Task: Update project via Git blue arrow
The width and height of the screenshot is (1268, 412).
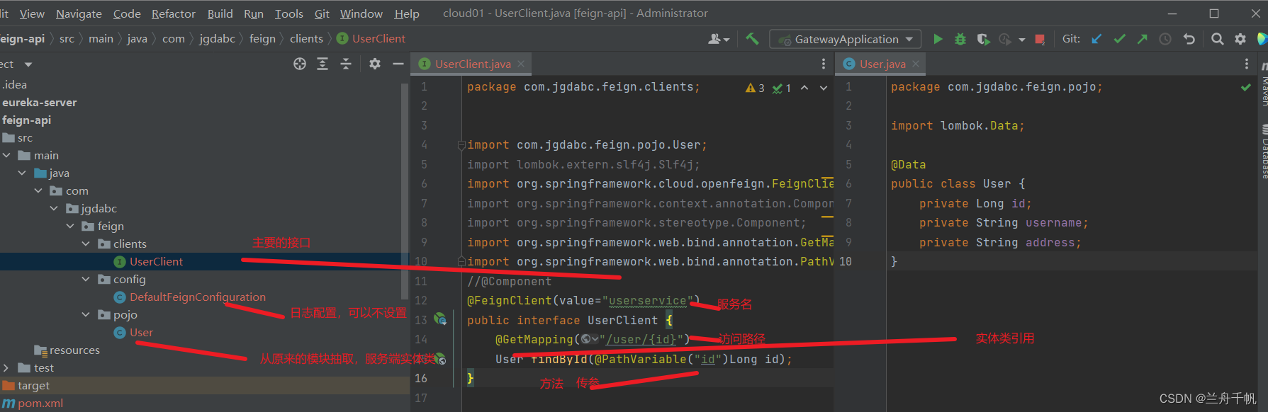Action: (x=1096, y=39)
